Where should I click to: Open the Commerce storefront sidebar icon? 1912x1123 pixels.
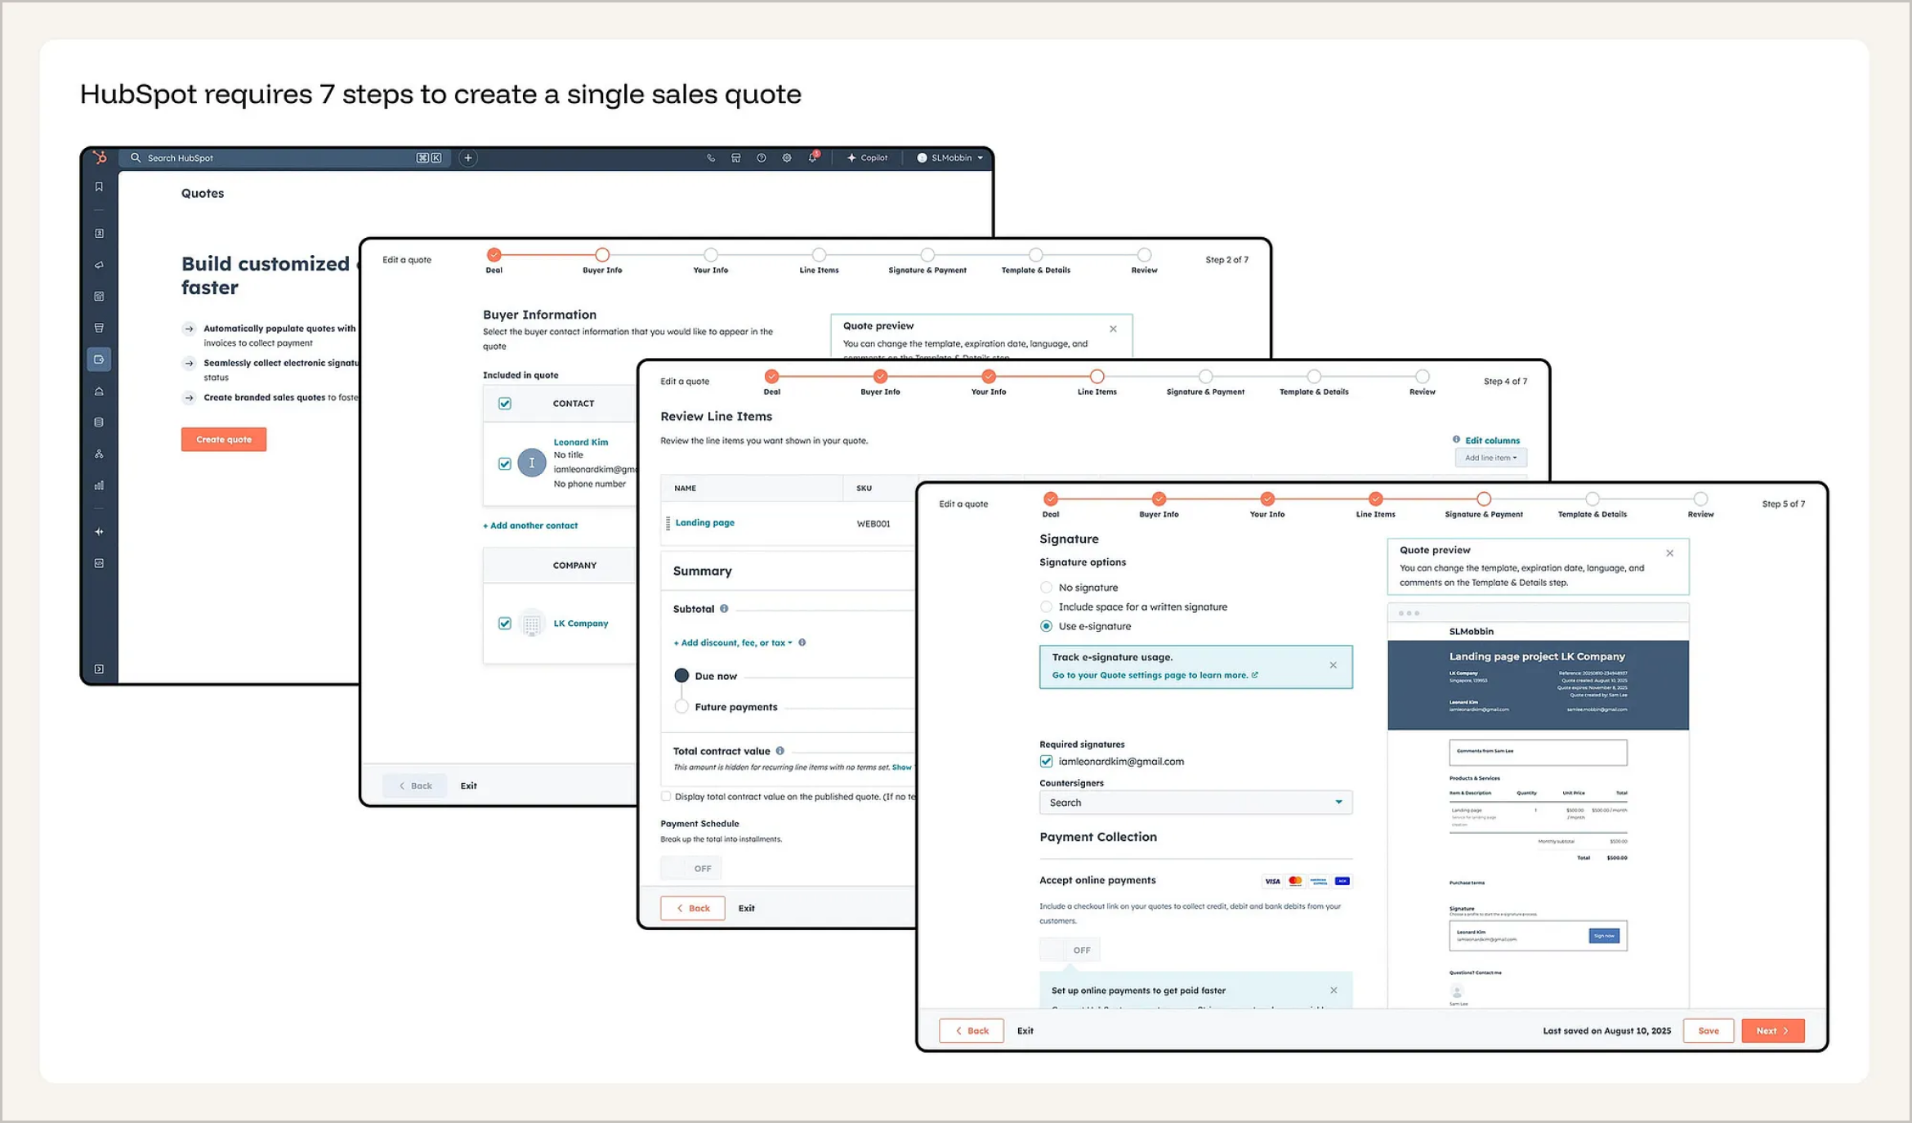[x=99, y=328]
